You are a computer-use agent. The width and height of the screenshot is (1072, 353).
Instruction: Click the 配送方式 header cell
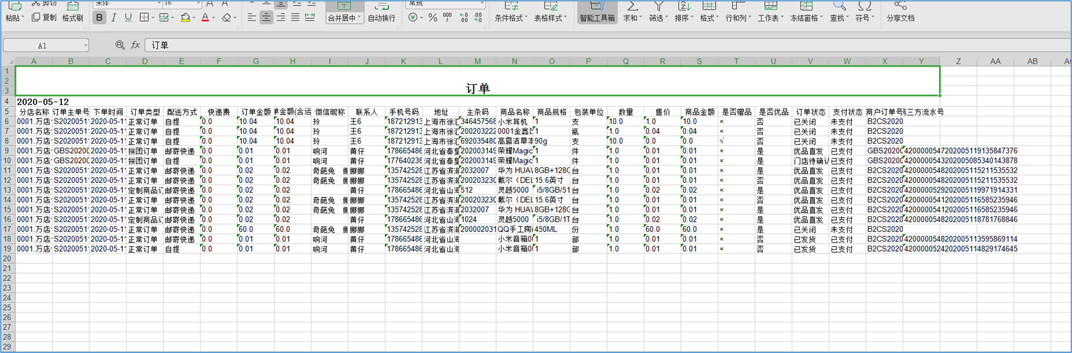(182, 112)
